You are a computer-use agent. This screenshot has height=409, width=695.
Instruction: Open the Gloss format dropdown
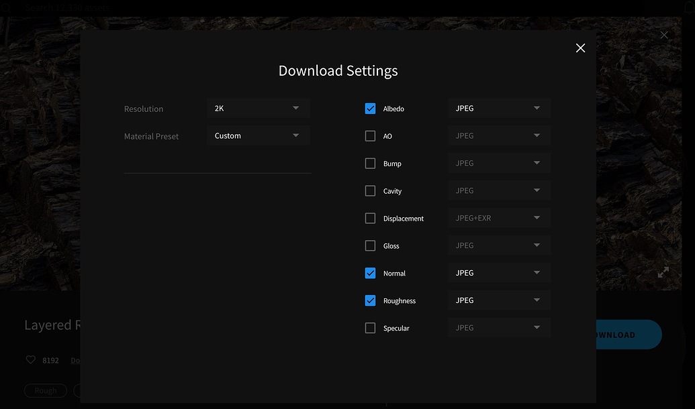tap(499, 245)
